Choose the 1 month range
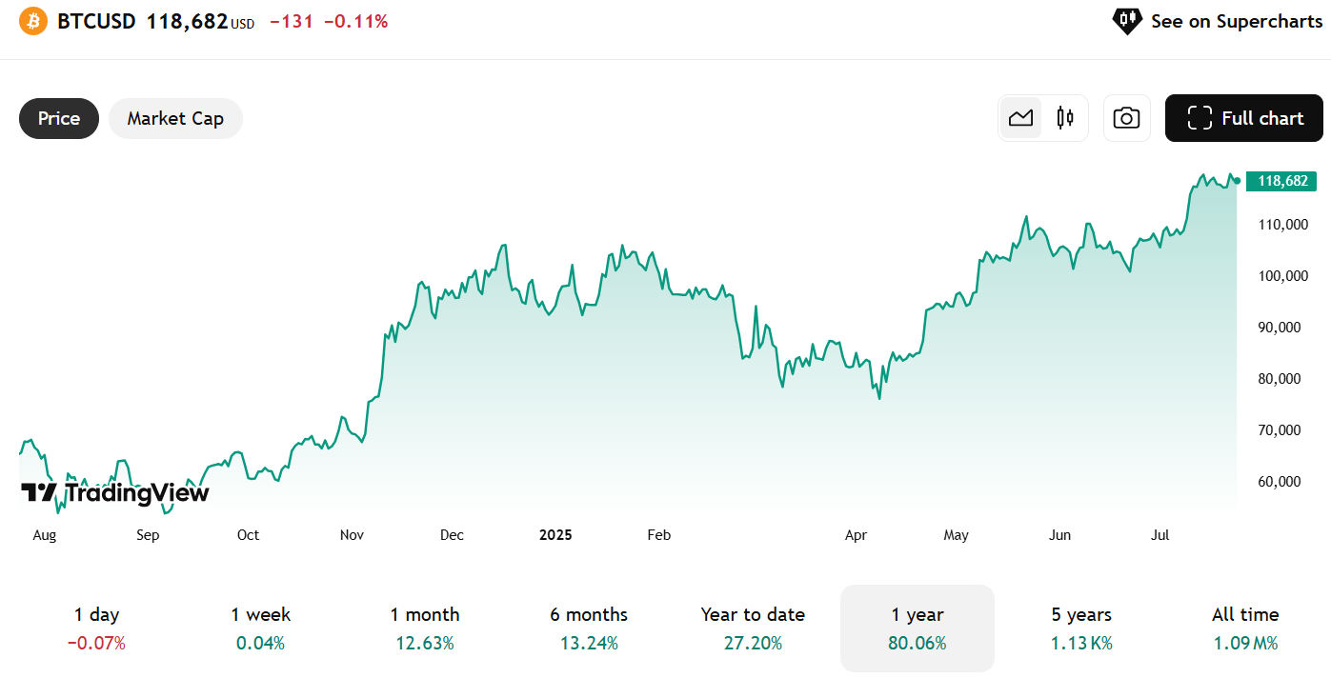The image size is (1331, 678). (425, 628)
